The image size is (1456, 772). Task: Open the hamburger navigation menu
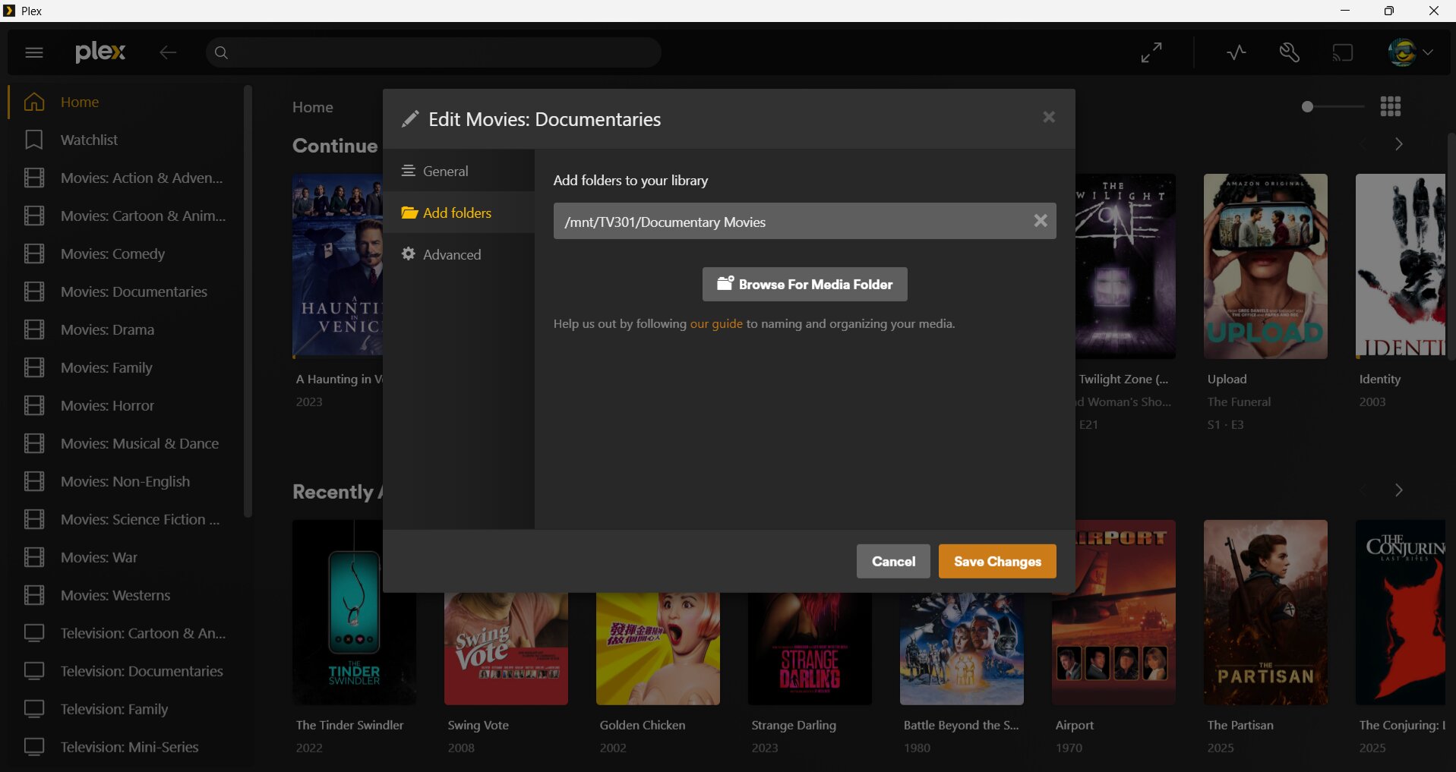34,52
